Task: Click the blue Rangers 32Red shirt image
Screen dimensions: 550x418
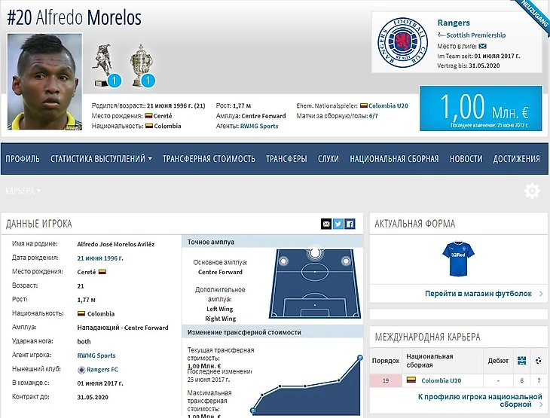Action: pos(458,258)
